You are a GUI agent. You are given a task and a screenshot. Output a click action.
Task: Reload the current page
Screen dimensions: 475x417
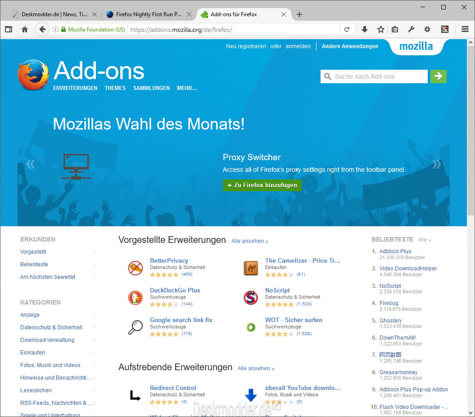(x=347, y=29)
